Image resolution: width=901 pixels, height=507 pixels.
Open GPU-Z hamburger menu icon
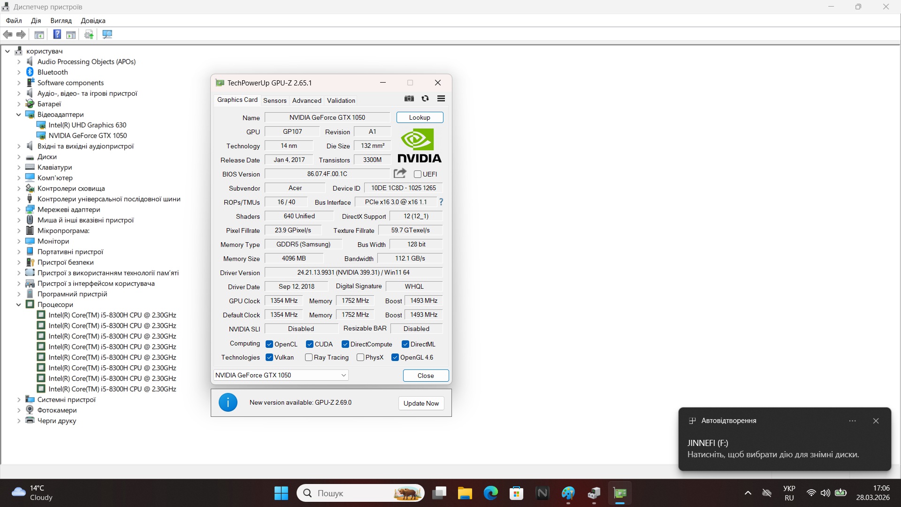(441, 99)
